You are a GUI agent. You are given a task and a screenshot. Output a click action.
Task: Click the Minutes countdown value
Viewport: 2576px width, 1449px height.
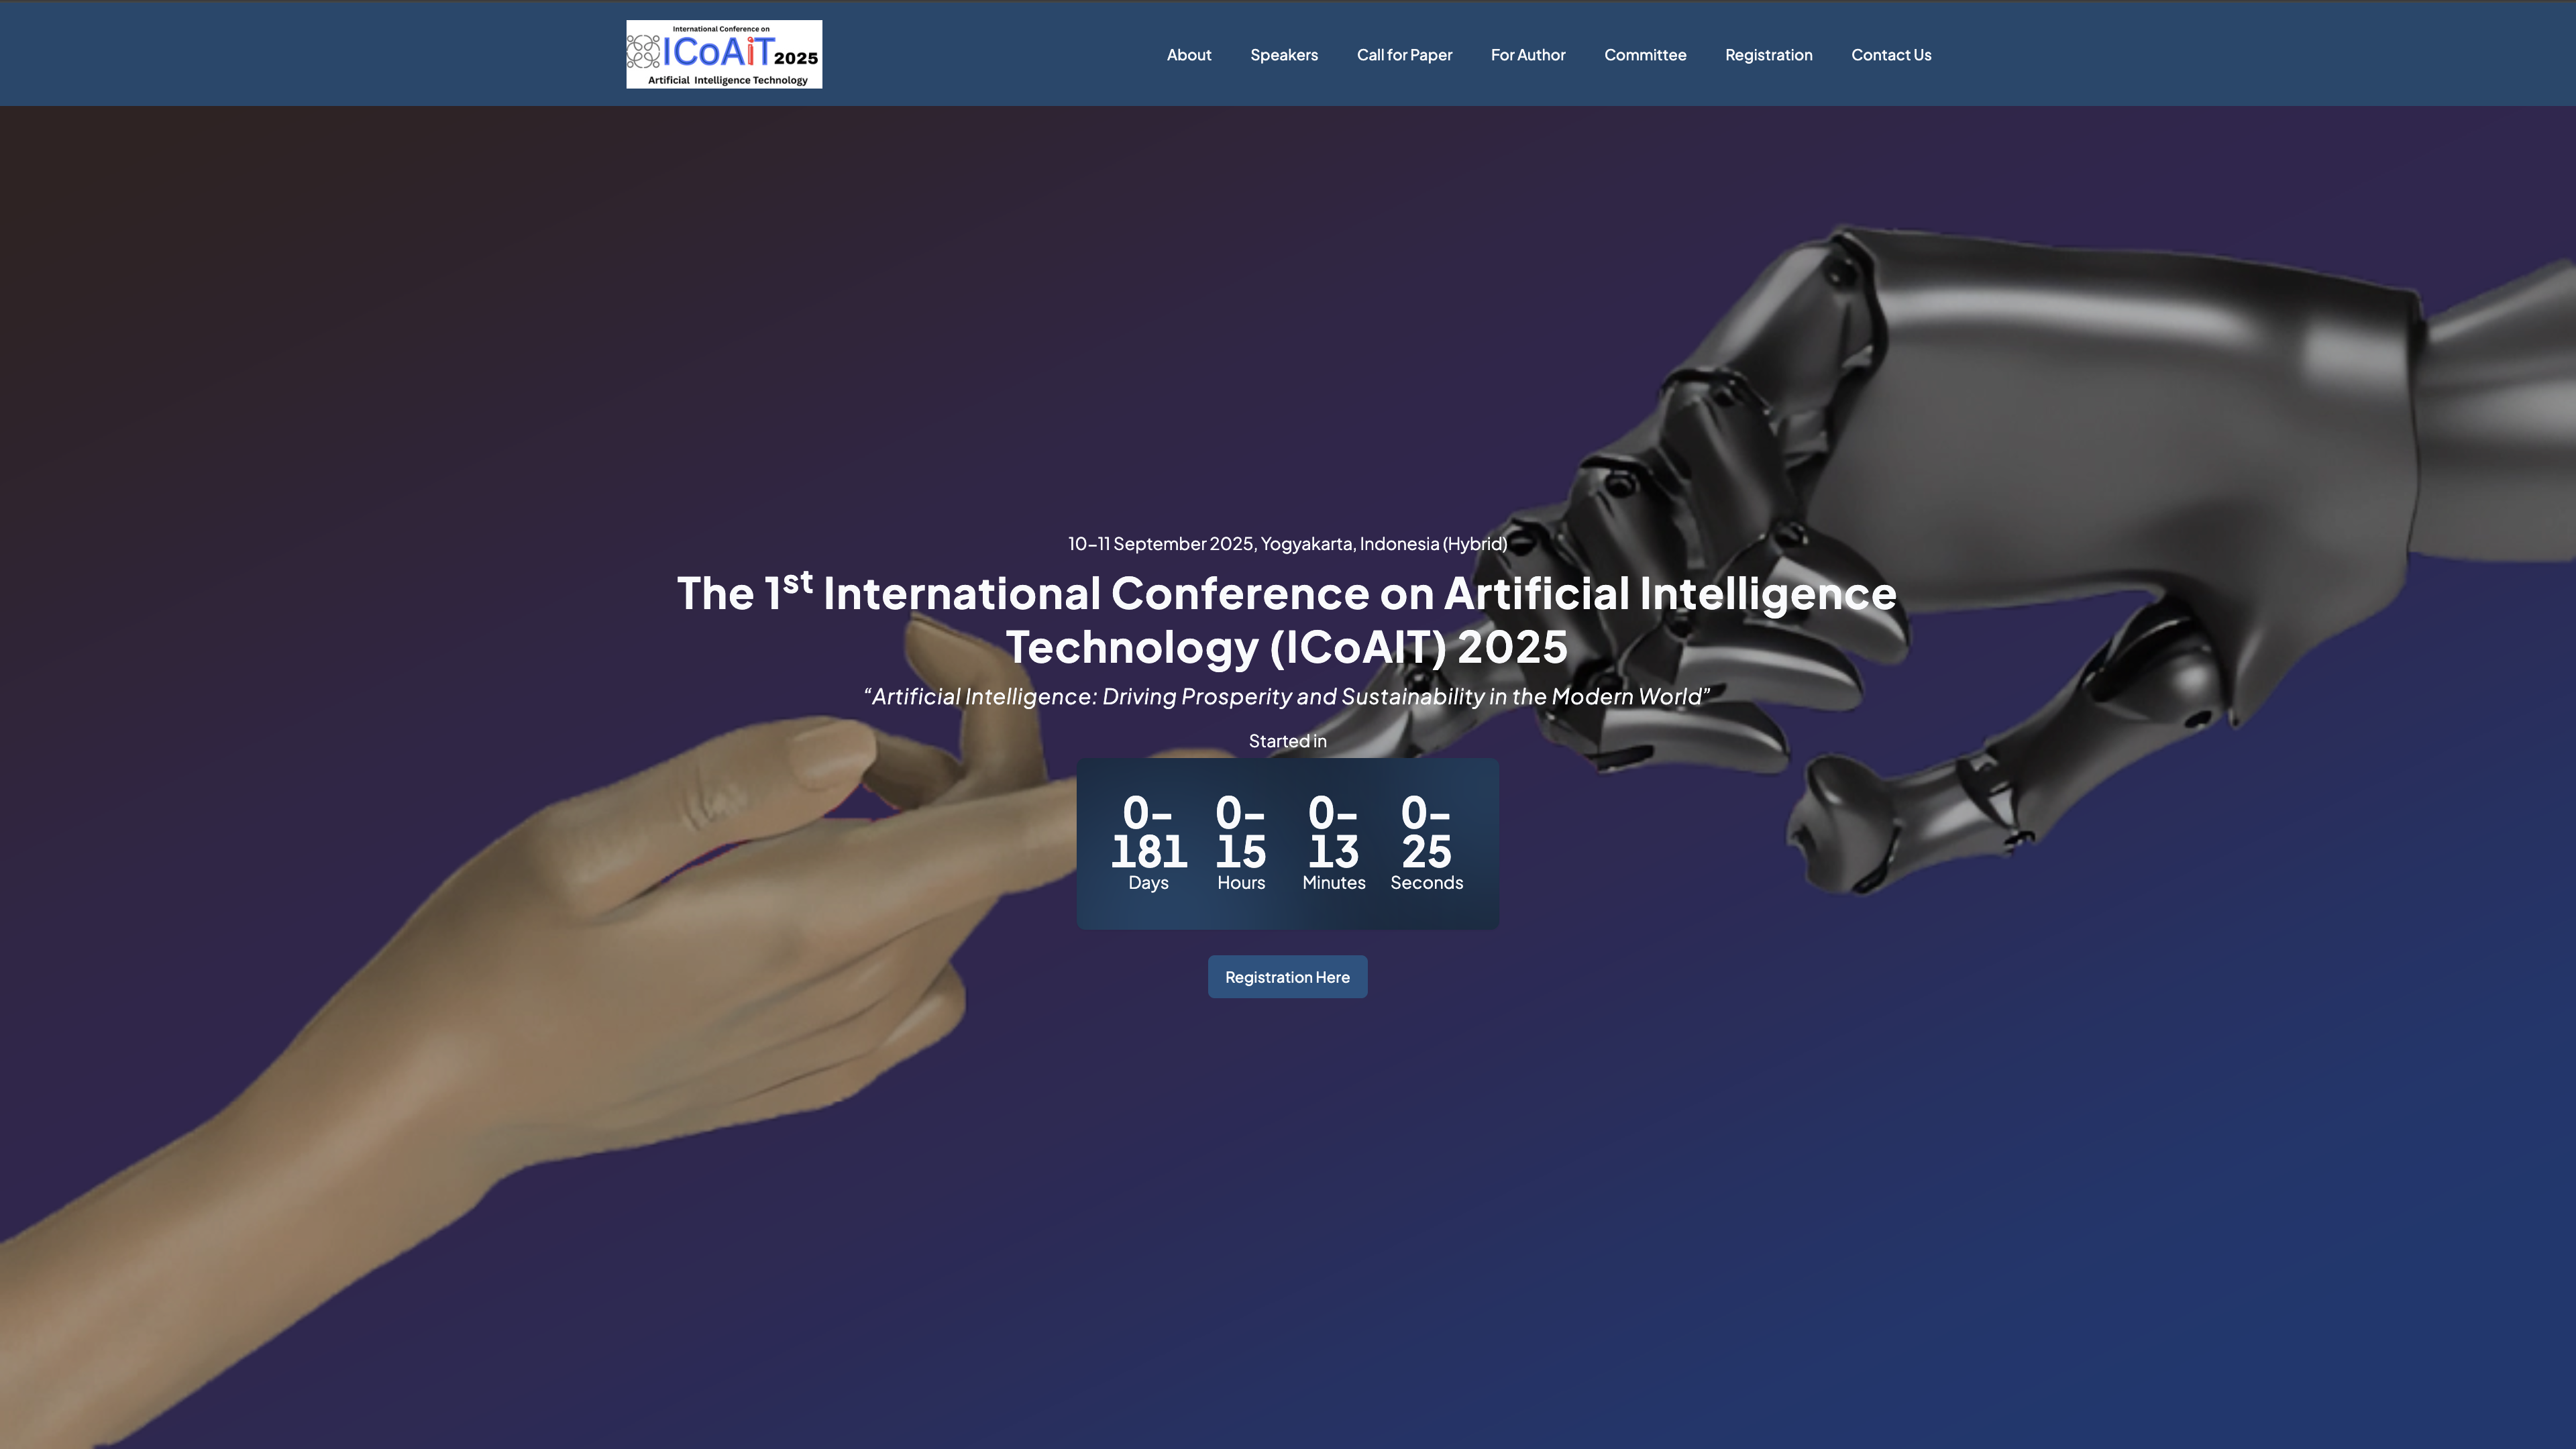coord(1333,832)
